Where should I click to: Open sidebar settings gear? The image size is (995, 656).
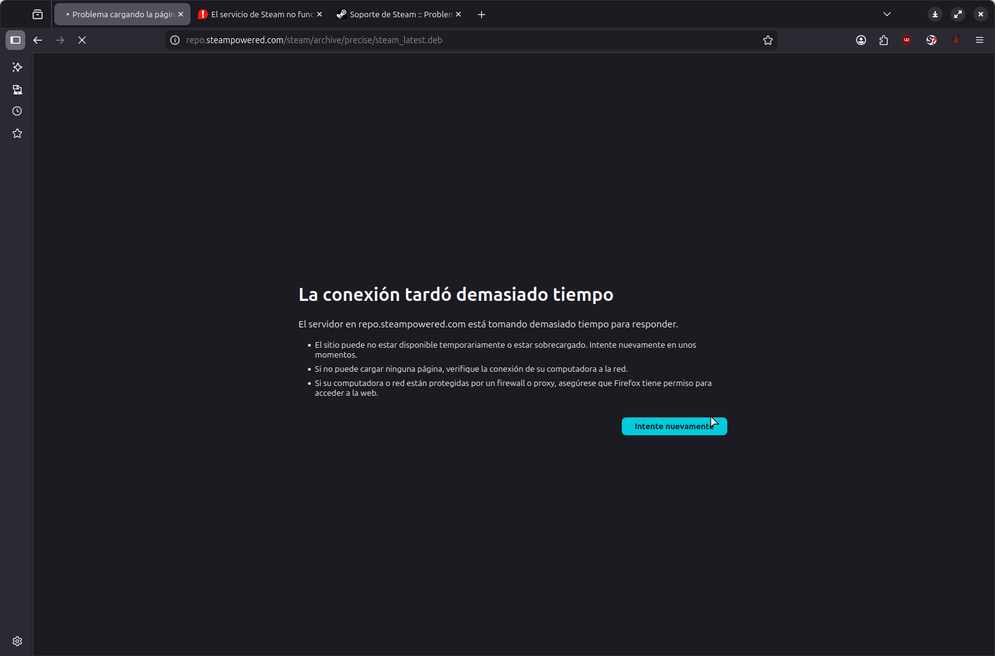coord(17,641)
